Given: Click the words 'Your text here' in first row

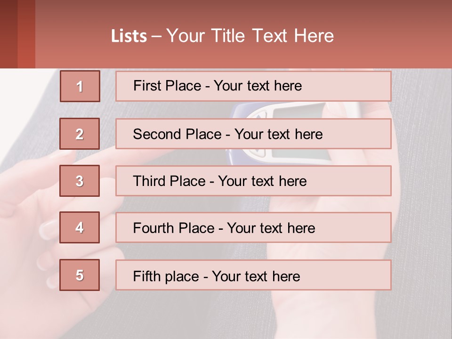Looking at the screenshot, I should (258, 86).
